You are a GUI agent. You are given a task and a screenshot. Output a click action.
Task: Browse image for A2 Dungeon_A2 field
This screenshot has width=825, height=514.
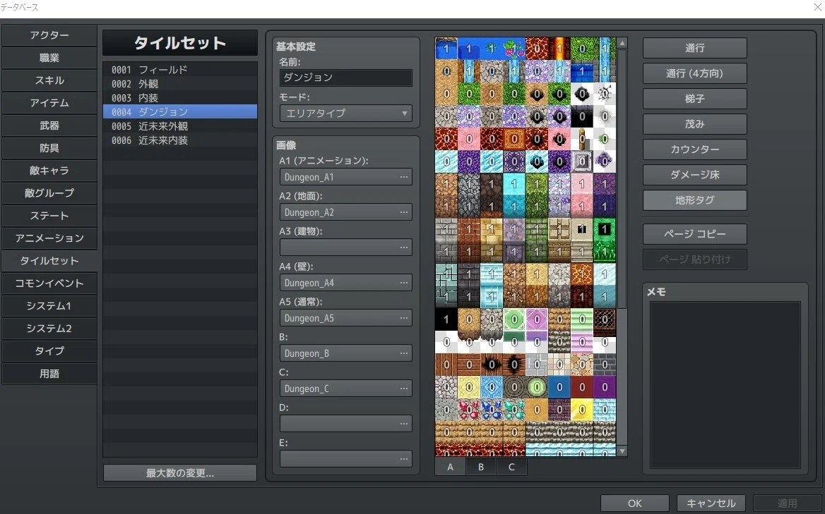pyautogui.click(x=403, y=212)
